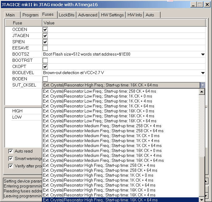212x202 pixels.
Task: Click the dropdown list scroll up arrow
Action: (x=202, y=92)
